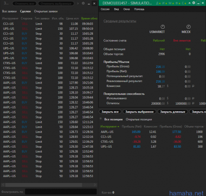Screen dimensions: 206x196
Task: Click small dot icon beside Все позиции
Action: (x=101, y=119)
